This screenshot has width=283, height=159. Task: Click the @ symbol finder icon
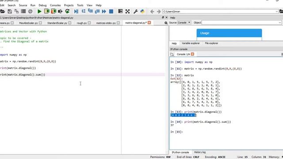pyautogui.click(x=31, y=11)
